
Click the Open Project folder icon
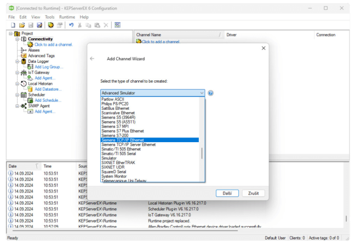tap(22, 25)
